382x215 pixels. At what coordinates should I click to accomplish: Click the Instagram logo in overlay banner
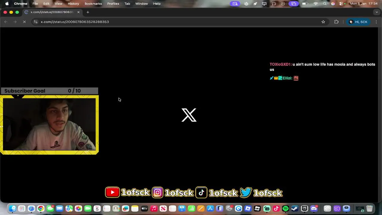point(158,193)
